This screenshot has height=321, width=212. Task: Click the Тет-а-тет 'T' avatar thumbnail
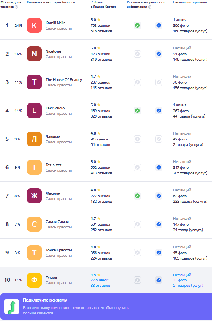click(x=34, y=167)
